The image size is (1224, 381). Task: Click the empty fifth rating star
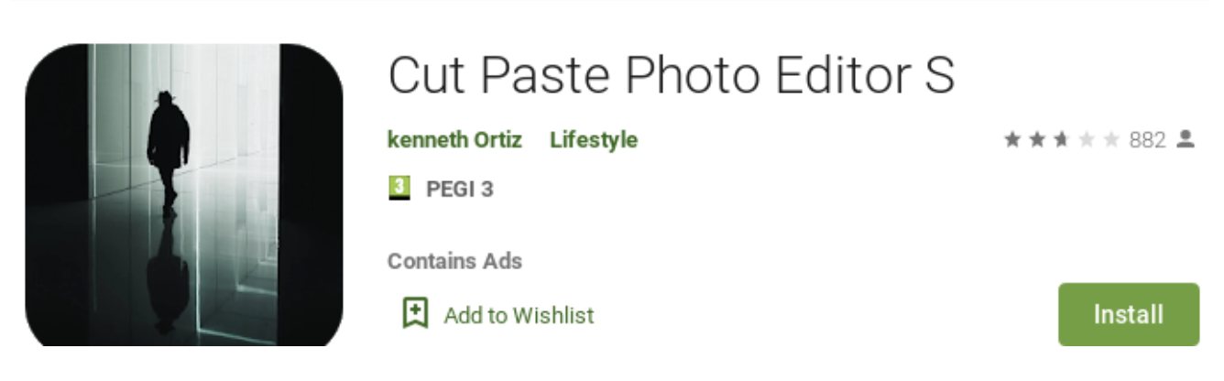point(1110,140)
